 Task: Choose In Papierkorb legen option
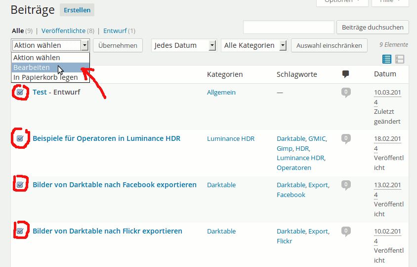click(x=50, y=77)
